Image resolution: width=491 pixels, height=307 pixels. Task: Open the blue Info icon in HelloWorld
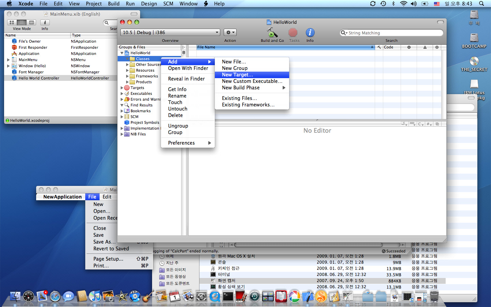pyautogui.click(x=310, y=33)
